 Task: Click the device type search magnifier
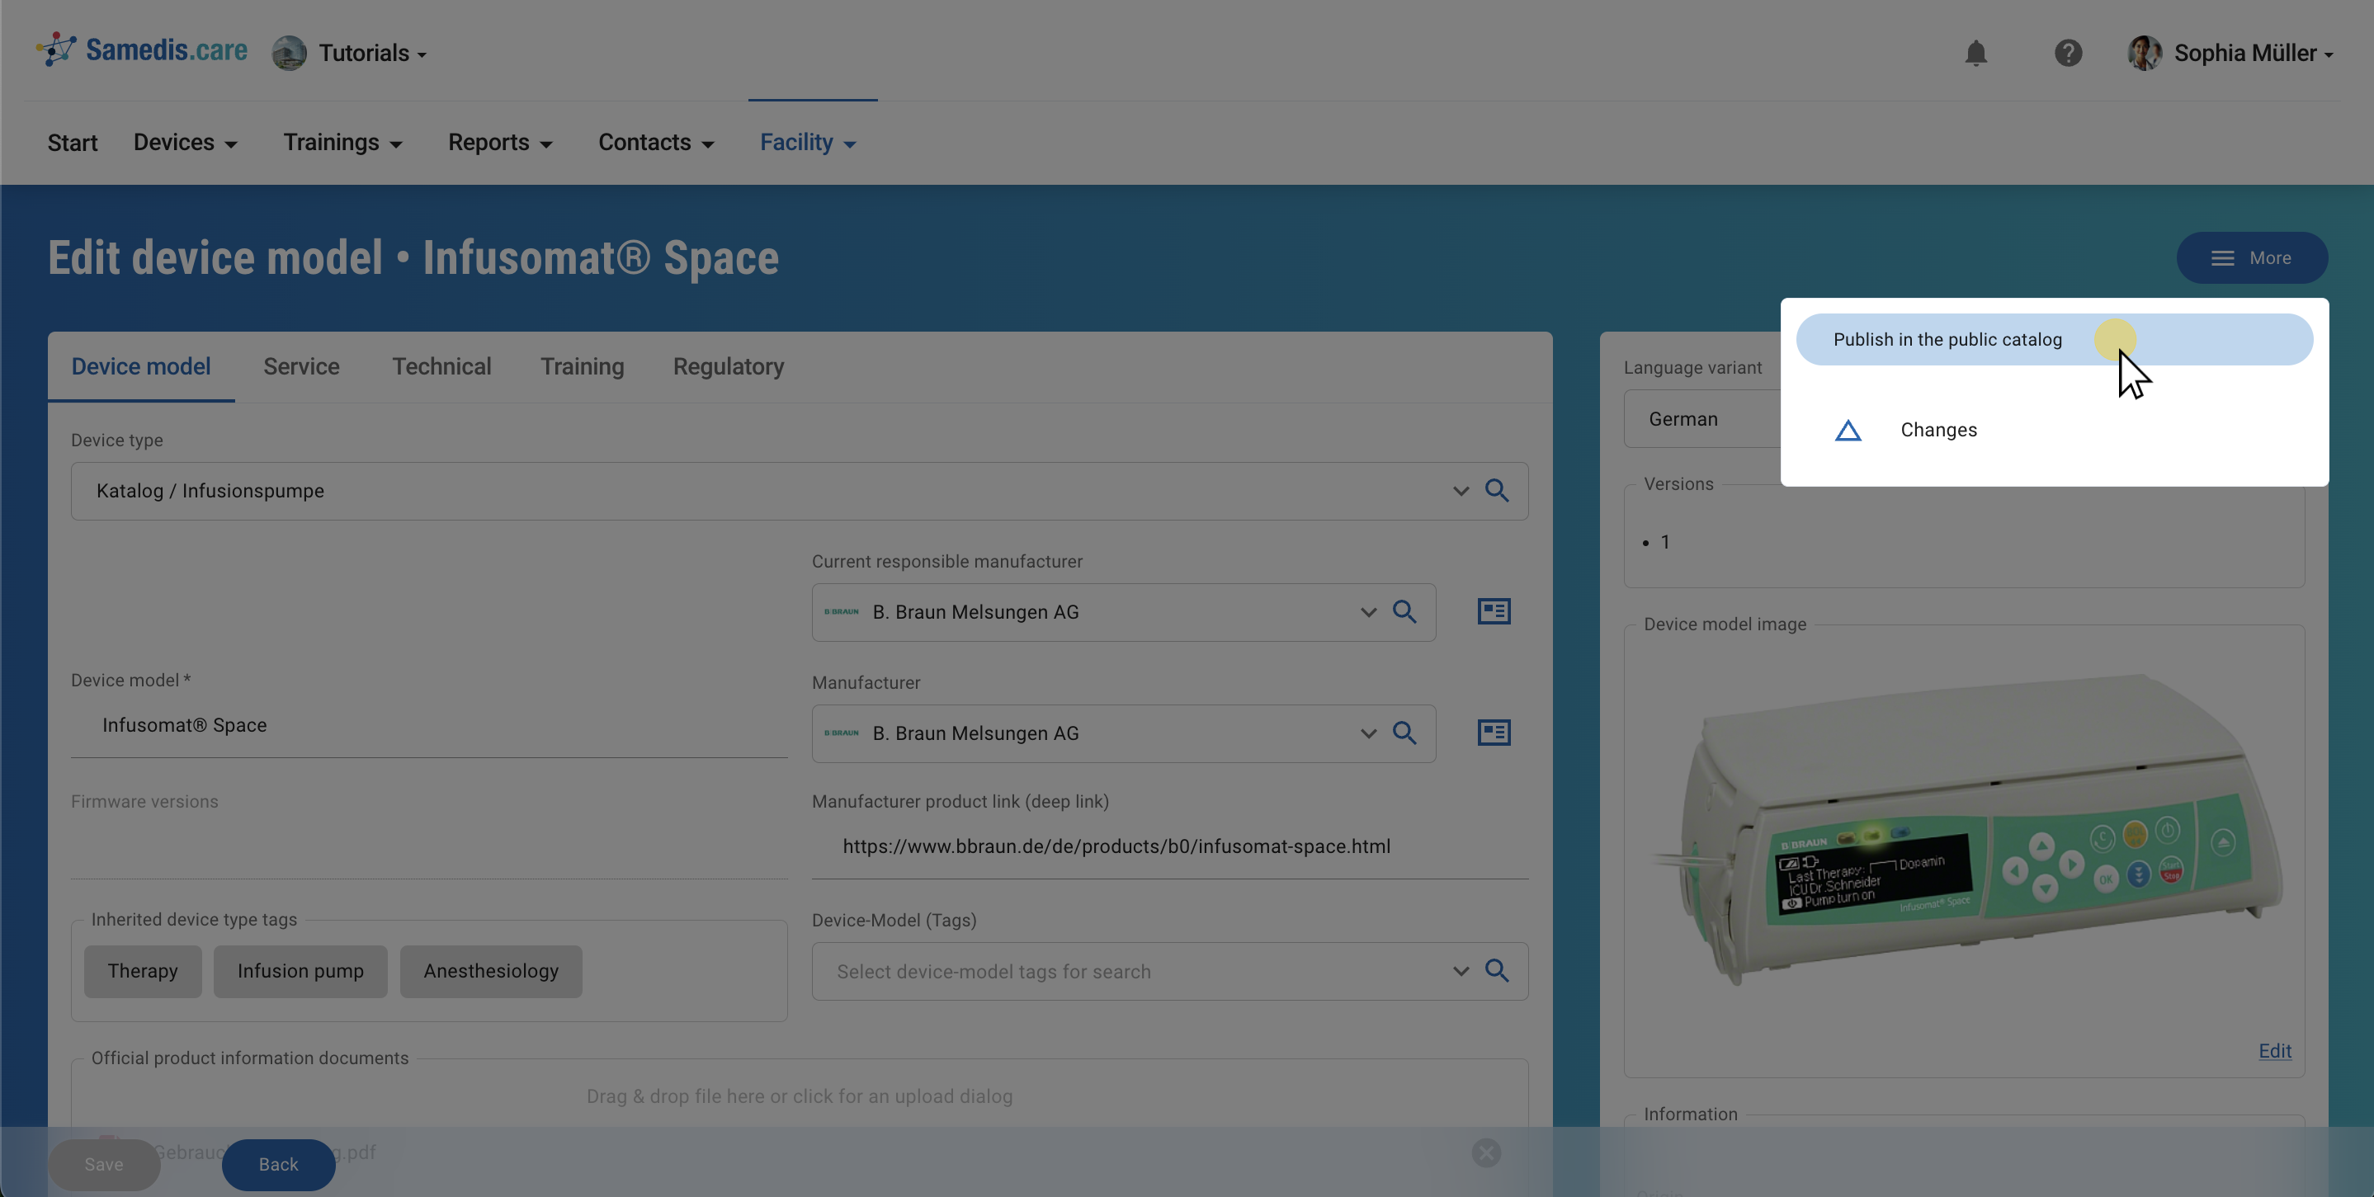[x=1497, y=491]
